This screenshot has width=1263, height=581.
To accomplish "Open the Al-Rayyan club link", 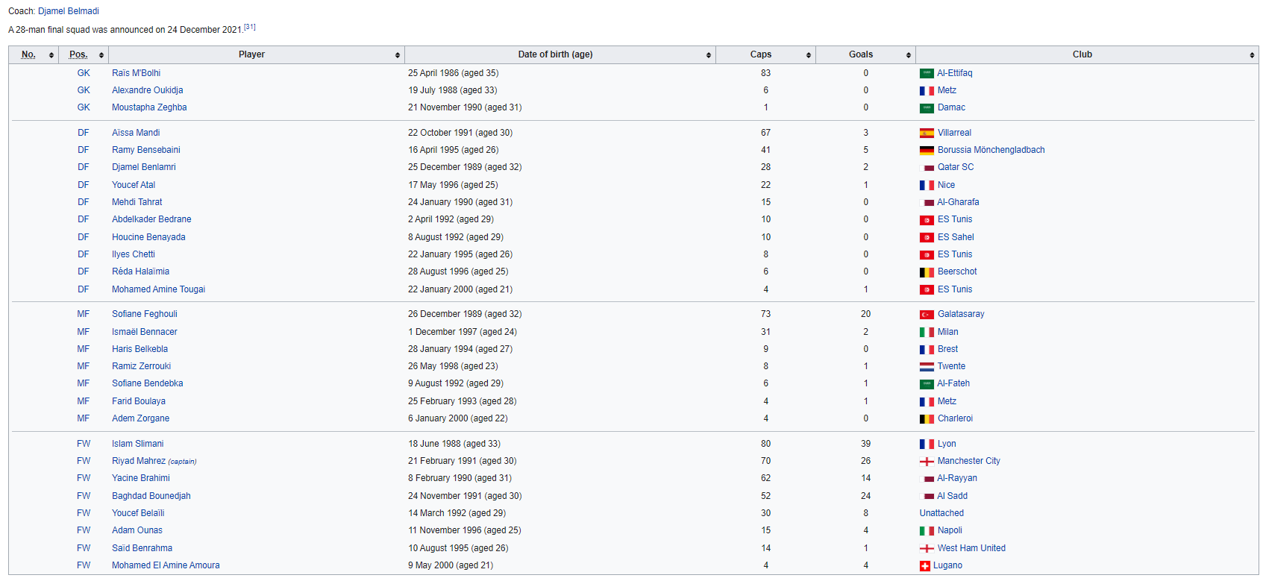I will pos(957,478).
